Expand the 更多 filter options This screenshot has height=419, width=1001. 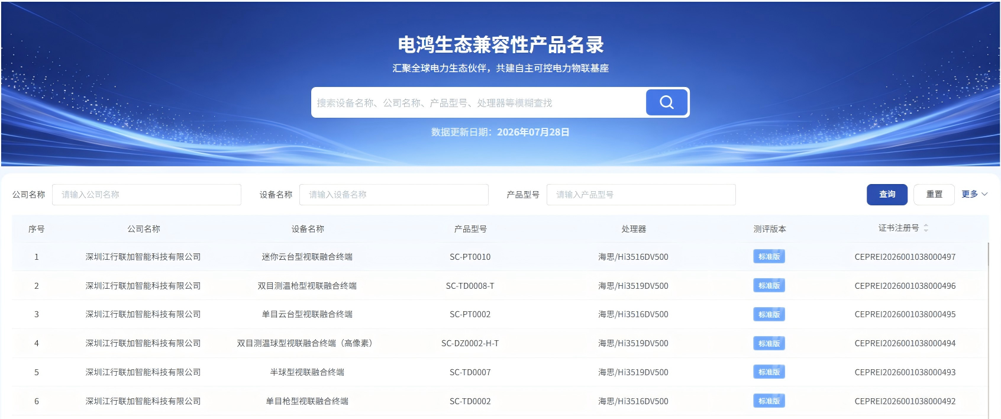point(974,194)
